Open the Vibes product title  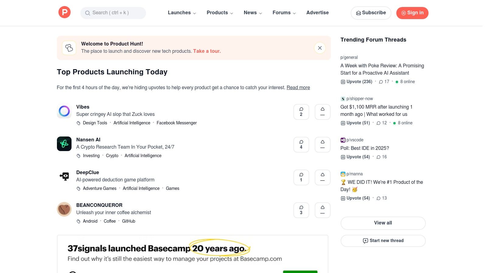[83, 107]
